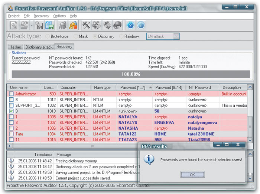Image resolution: width=260 pixels, height=194 pixels.
Task: Click the Save as copy icon with green floppy
Action: (x=49, y=25)
